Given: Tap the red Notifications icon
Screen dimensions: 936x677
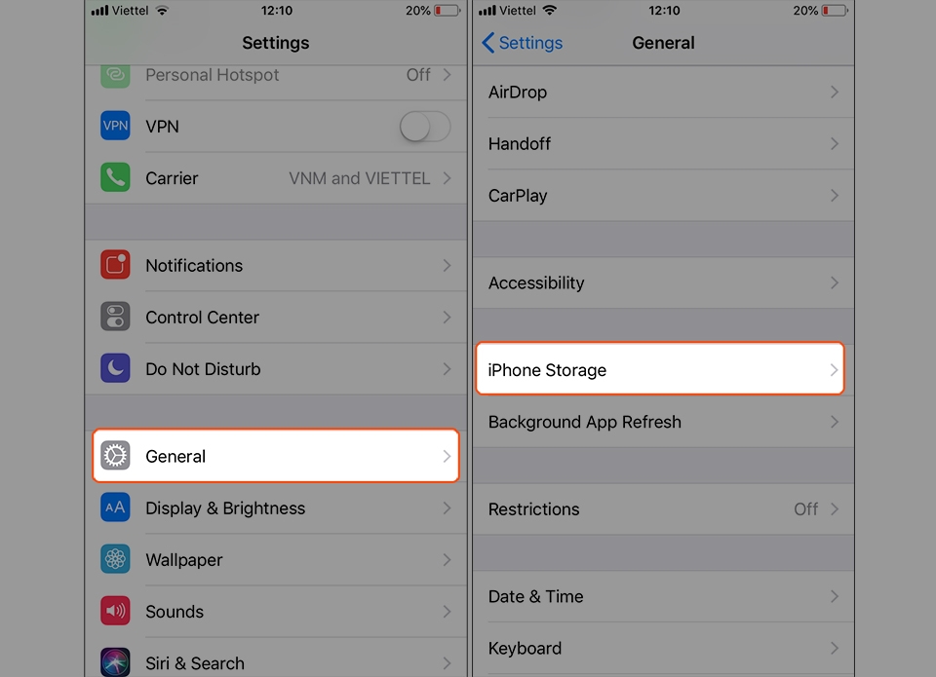Looking at the screenshot, I should click(x=115, y=265).
